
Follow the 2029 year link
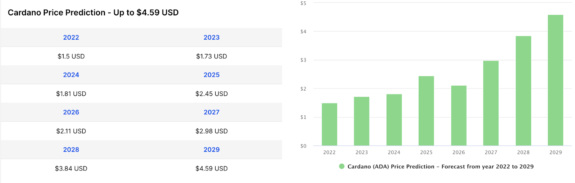point(211,150)
